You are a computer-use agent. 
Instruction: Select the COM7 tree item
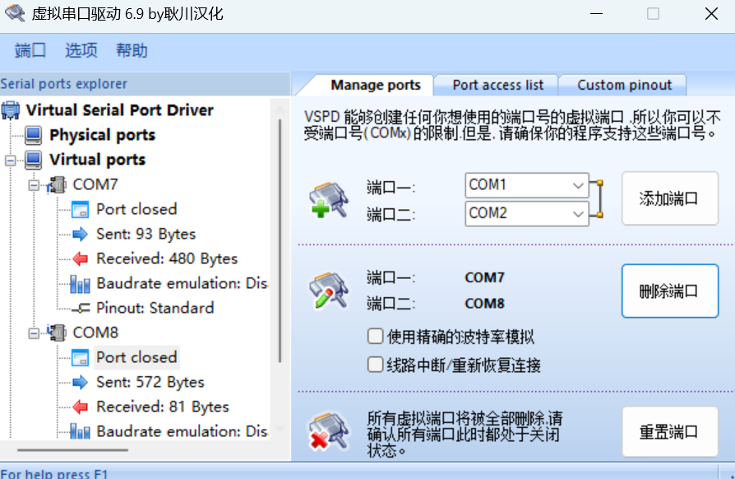click(x=95, y=185)
